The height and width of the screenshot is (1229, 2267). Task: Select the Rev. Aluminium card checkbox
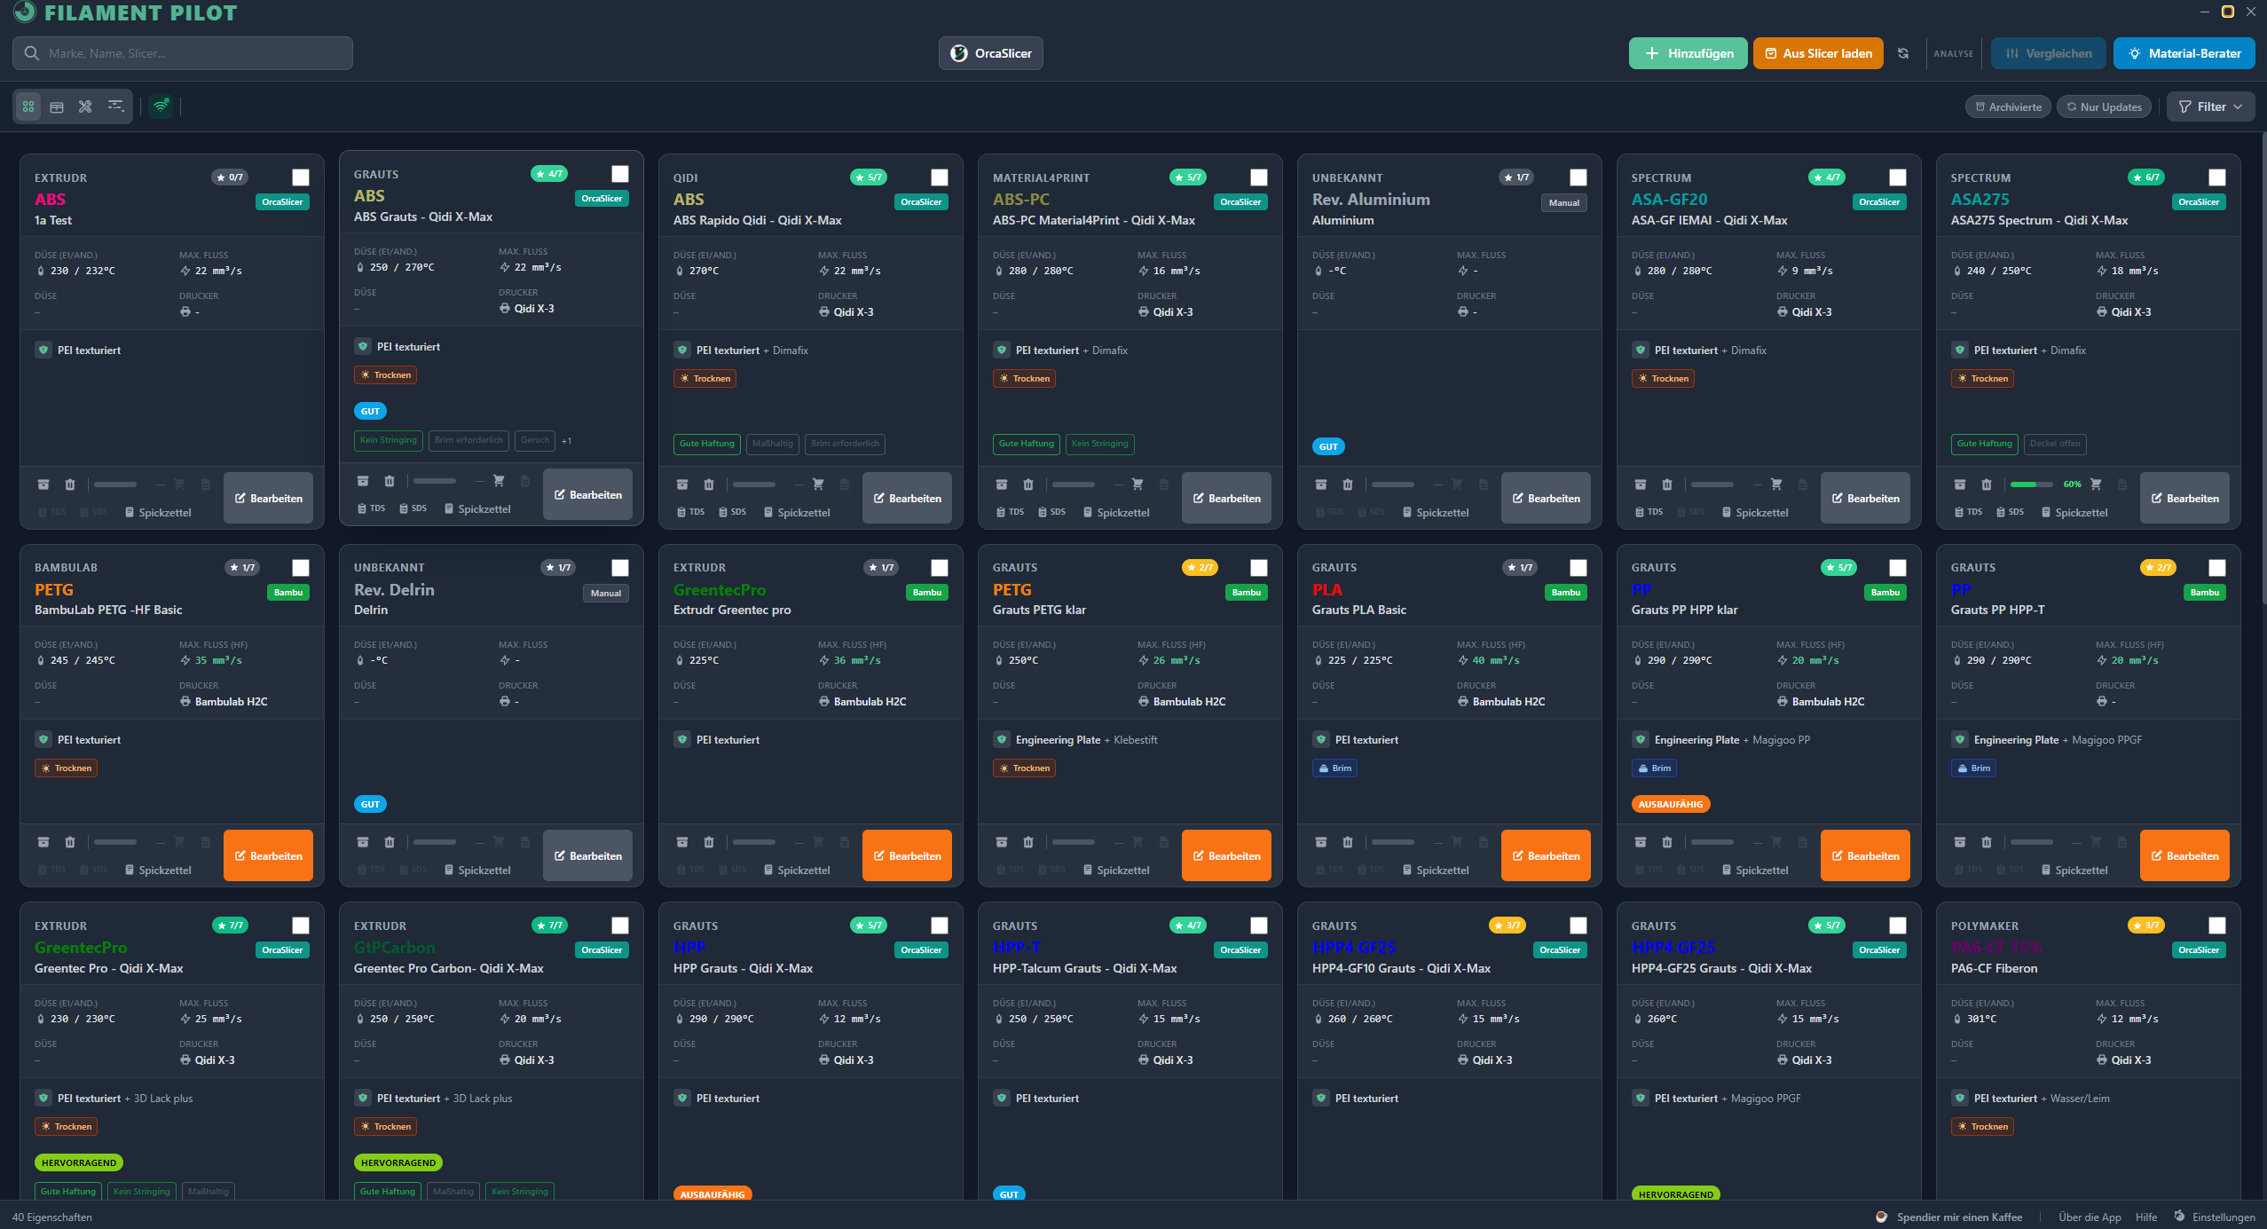[1578, 177]
